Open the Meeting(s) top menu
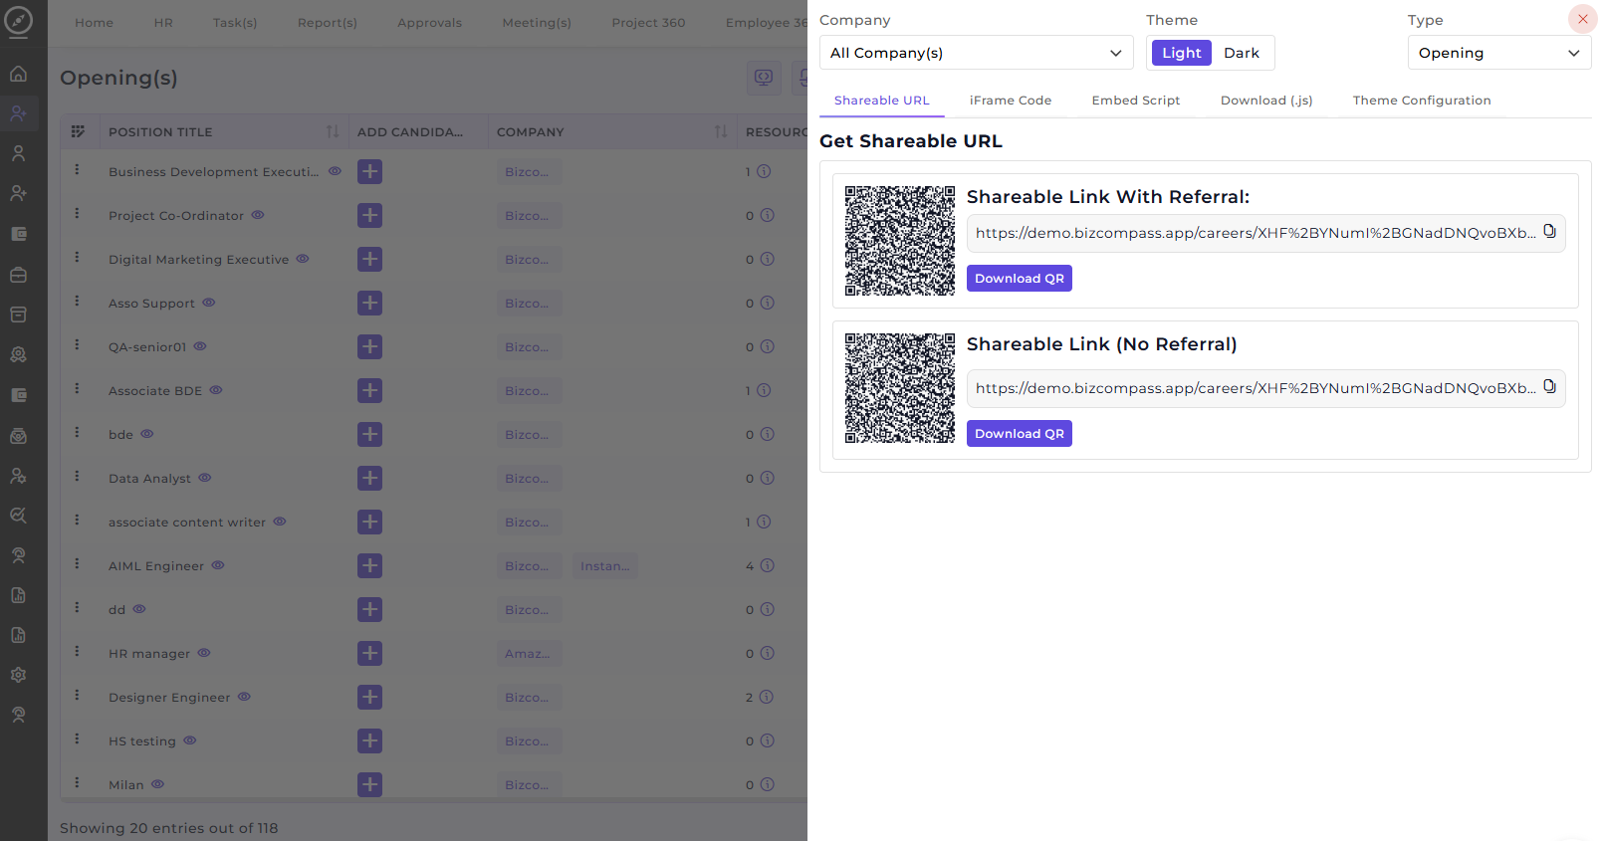1602x841 pixels. coord(537,23)
